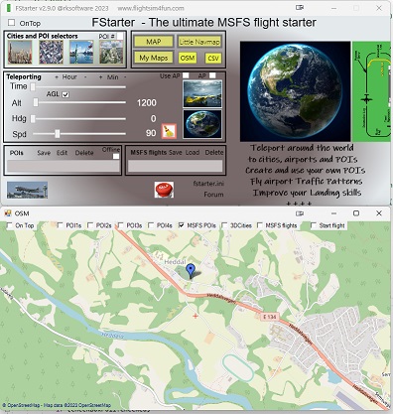Toggle the POI # checkbox
The width and height of the screenshot is (393, 414).
(120, 36)
